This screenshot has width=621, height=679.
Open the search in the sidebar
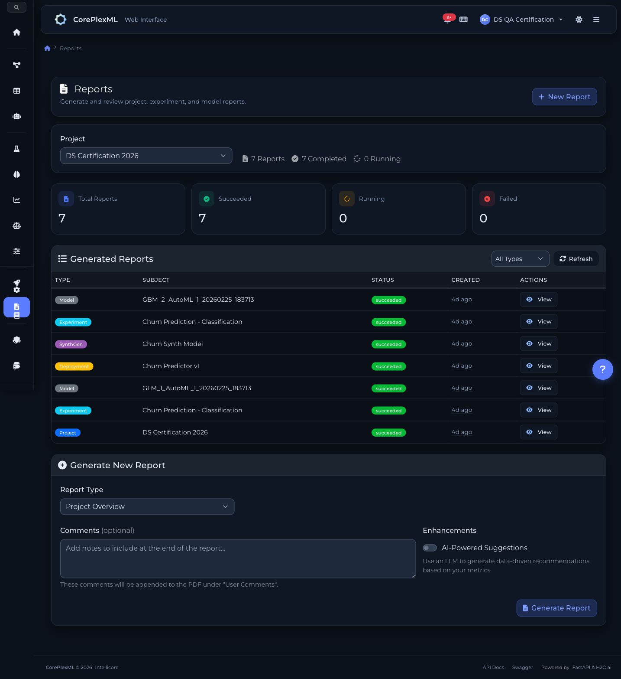tap(16, 7)
